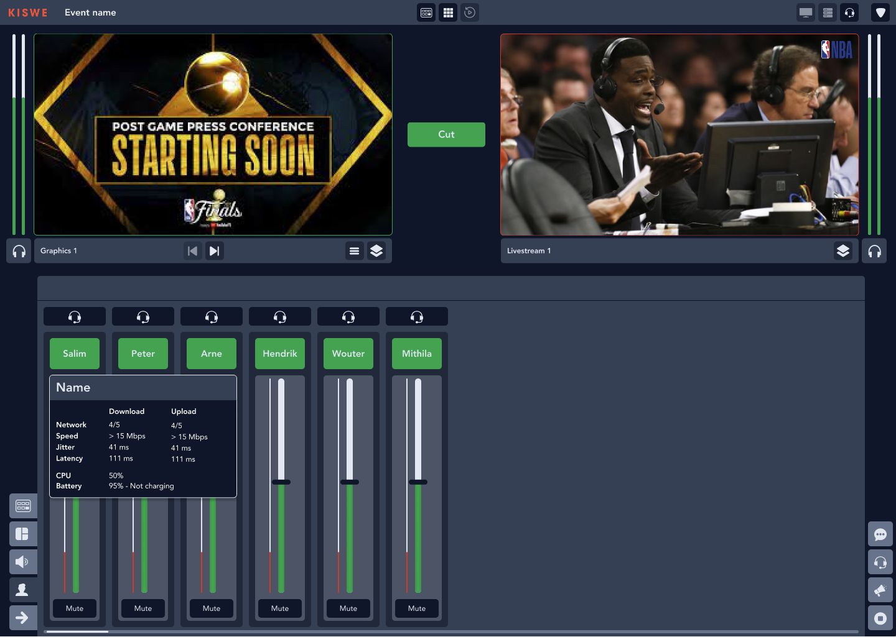Expand the layers control for Livestream 1
Image resolution: width=896 pixels, height=637 pixels.
tap(843, 250)
